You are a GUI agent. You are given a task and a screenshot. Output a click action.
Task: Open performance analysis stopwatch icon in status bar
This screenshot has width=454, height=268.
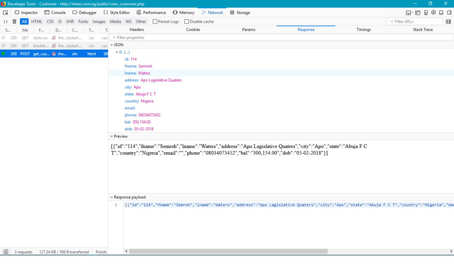click(x=6, y=252)
